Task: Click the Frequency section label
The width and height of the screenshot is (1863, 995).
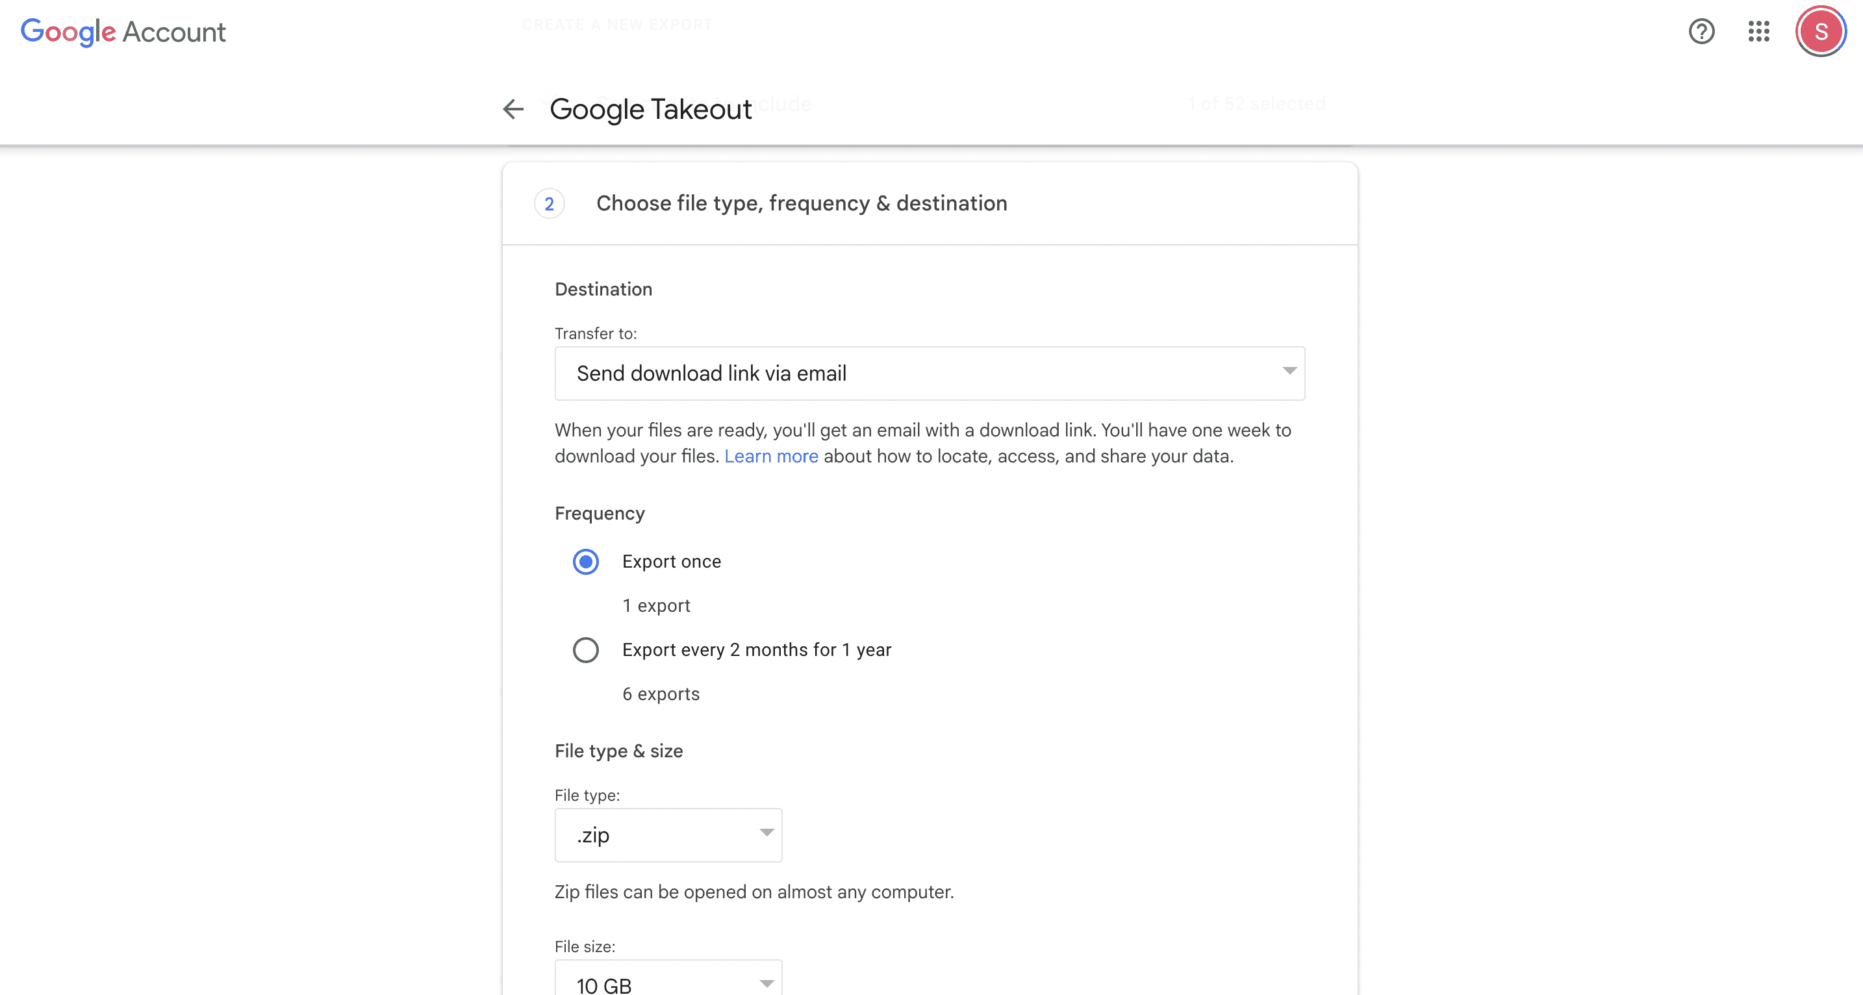Action: (600, 513)
